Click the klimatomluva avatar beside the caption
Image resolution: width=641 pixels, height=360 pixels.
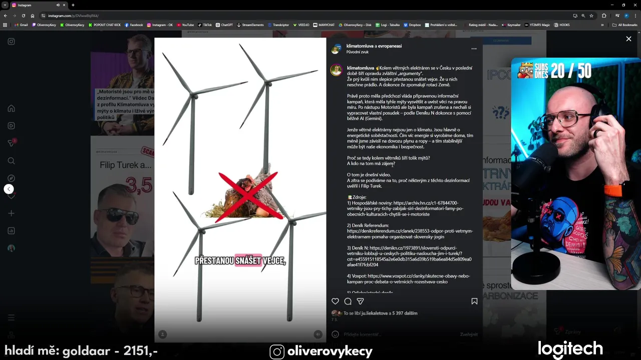(x=336, y=70)
